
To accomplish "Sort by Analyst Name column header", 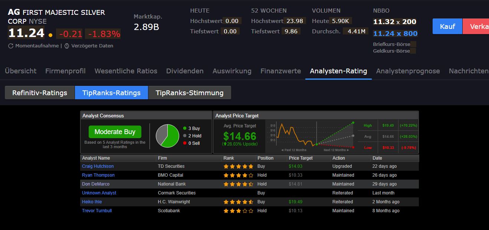I will click(x=96, y=158).
